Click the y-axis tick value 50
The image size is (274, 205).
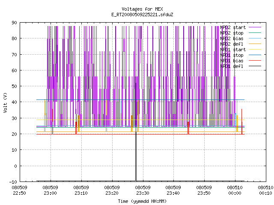(14, 86)
